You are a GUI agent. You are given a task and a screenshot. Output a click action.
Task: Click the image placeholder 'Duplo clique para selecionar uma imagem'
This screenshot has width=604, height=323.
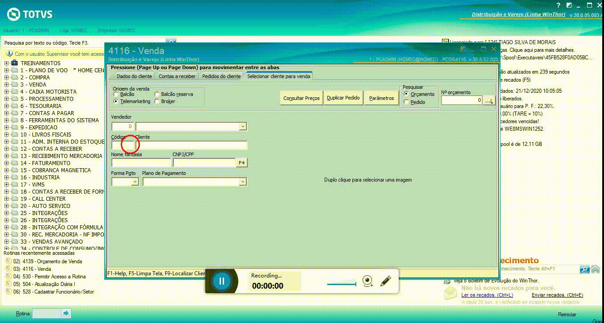368,180
